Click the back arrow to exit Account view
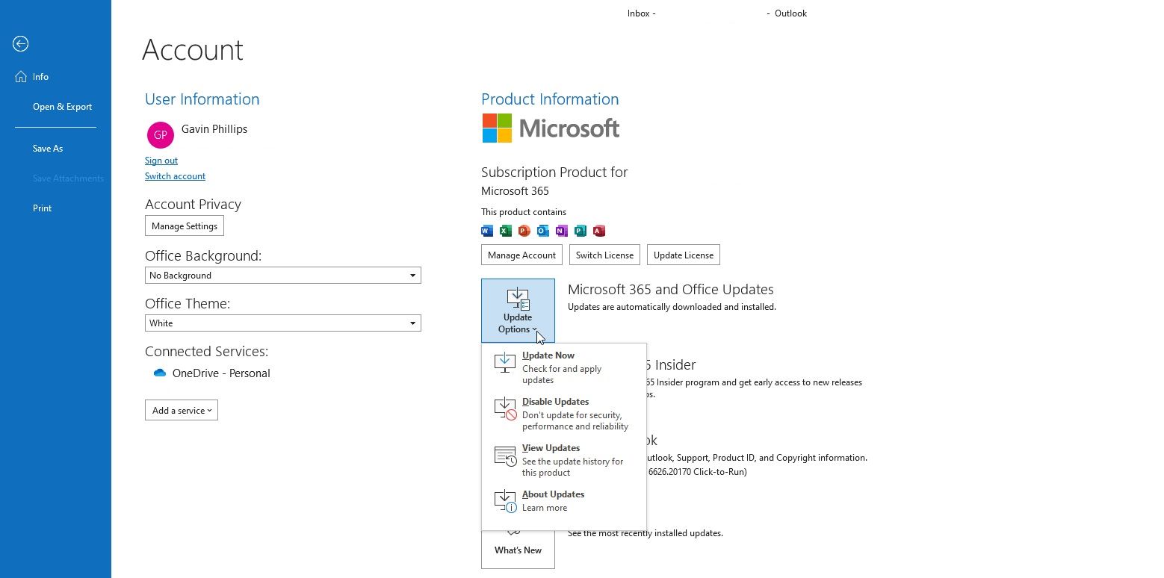Screen dimensions: 1164x578 (20, 44)
